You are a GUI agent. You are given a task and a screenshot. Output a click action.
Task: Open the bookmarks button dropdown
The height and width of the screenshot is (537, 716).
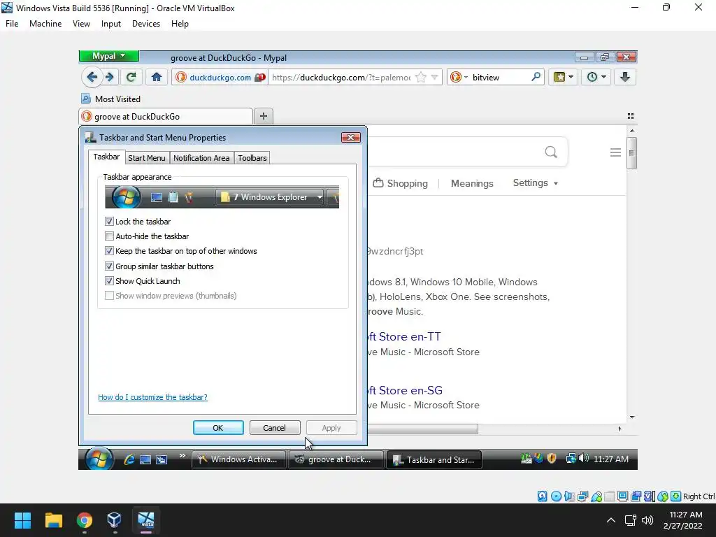click(564, 77)
